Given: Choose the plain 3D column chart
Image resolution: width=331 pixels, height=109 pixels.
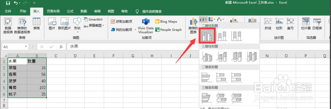Looking at the screenshot, I should point(252,56).
